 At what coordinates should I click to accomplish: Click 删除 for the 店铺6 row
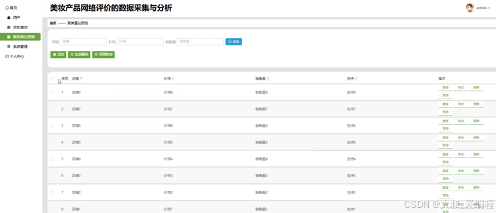tap(476, 121)
